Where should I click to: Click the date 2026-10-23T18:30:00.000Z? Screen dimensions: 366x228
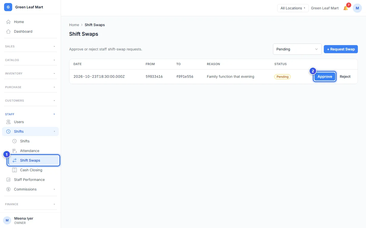coord(99,77)
